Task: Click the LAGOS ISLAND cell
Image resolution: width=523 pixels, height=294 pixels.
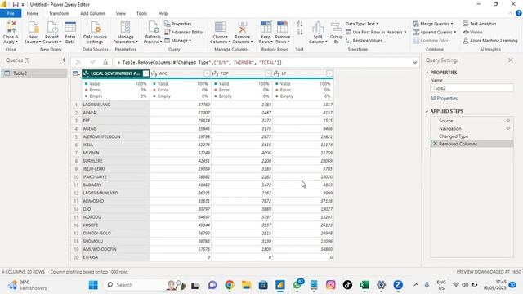Action: tap(115, 105)
